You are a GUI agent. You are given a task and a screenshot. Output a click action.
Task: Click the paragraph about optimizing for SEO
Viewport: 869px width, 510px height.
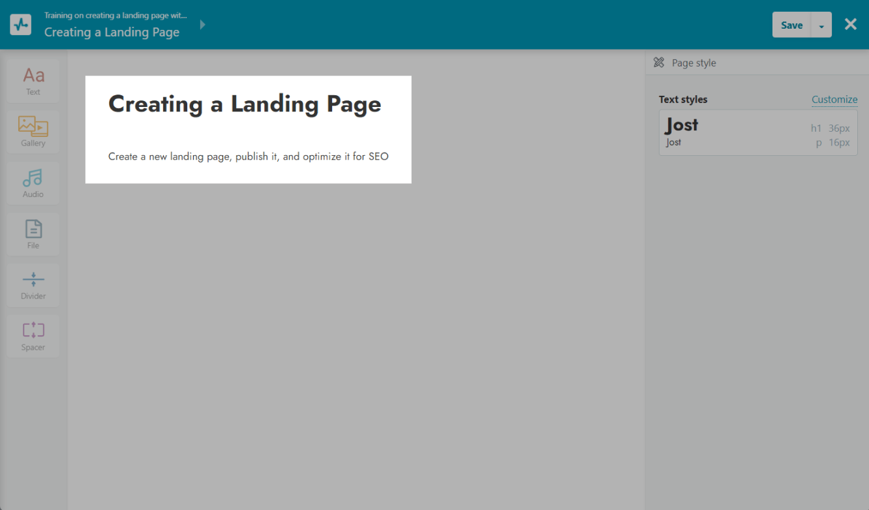click(x=248, y=157)
